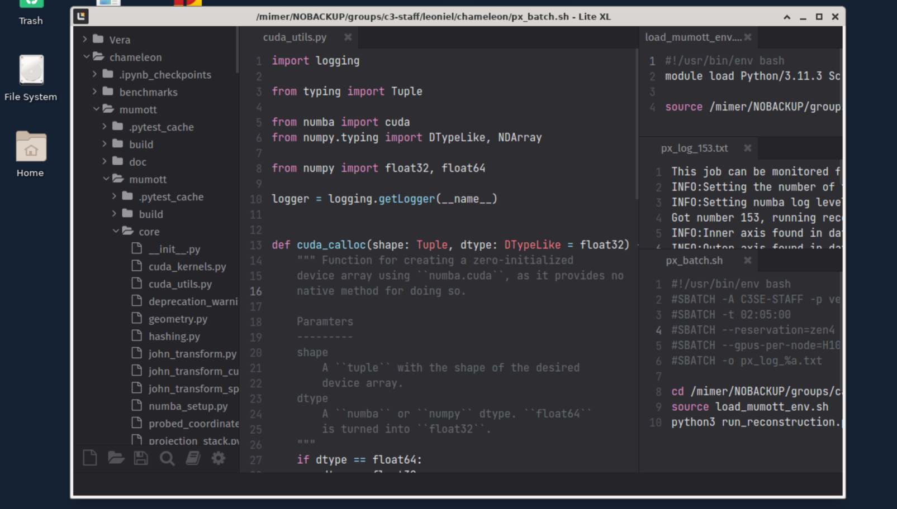Screen dimensions: 897x509
Task: Open numba_setup.py in the file tree
Action: (187, 406)
